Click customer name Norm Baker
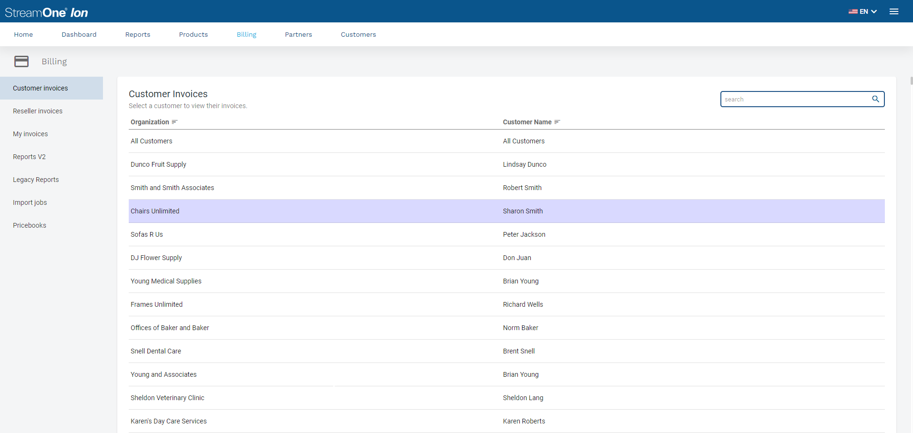 click(520, 328)
